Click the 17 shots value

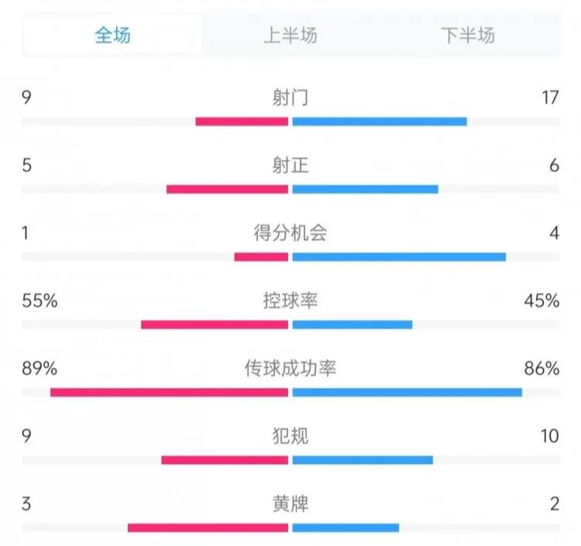[551, 98]
